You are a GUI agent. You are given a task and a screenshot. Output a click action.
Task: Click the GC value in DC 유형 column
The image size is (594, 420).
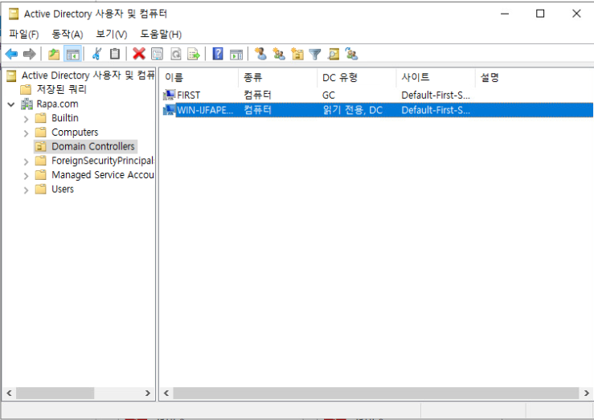pyautogui.click(x=329, y=96)
